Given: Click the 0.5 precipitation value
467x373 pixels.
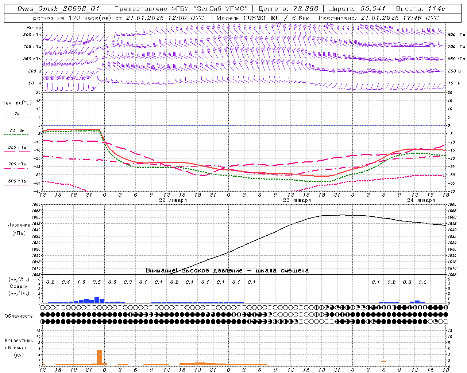Looking at the screenshot, I should [x=112, y=282].
